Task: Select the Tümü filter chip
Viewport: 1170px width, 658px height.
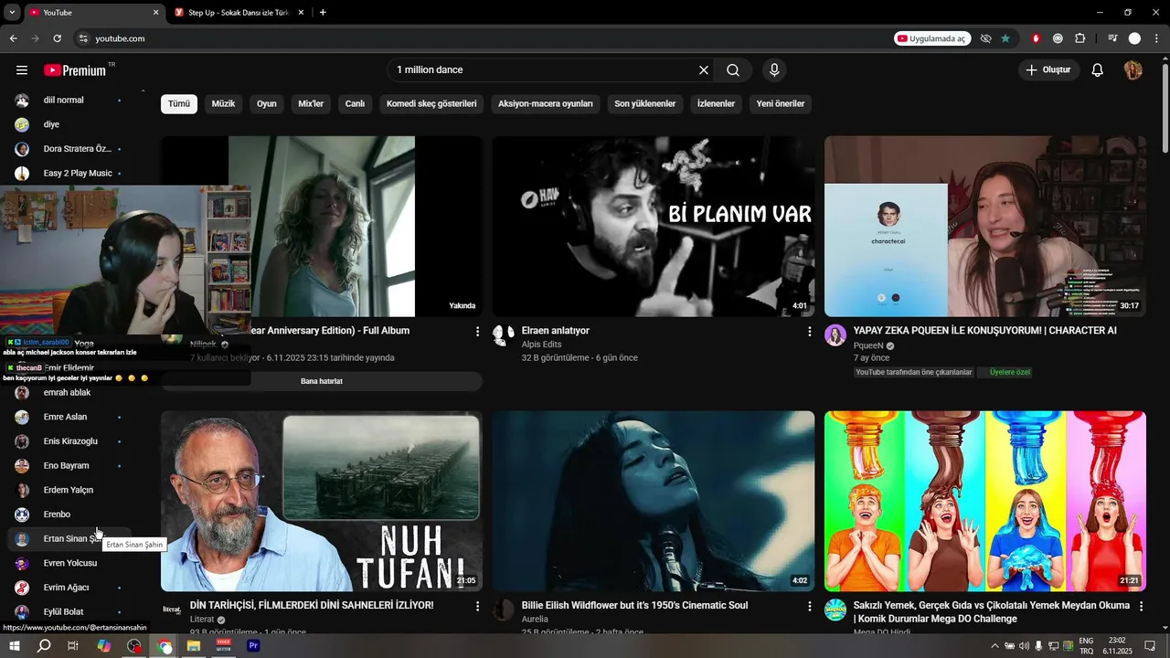Action: point(179,104)
